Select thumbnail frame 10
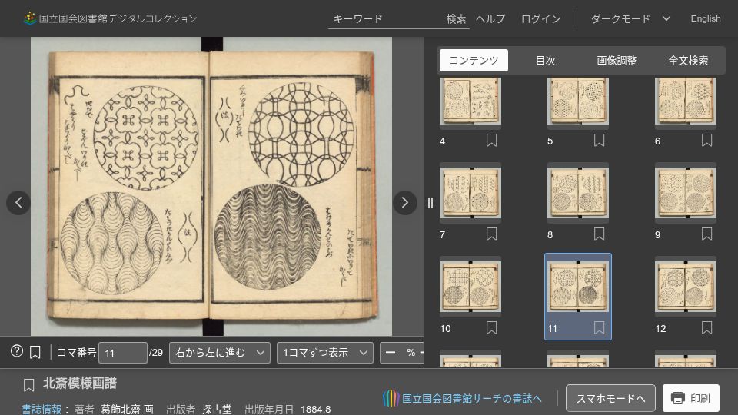The height and width of the screenshot is (415, 738). [470, 286]
